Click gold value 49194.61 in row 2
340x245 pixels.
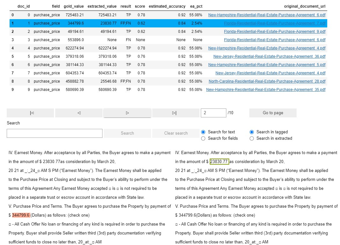(76, 31)
